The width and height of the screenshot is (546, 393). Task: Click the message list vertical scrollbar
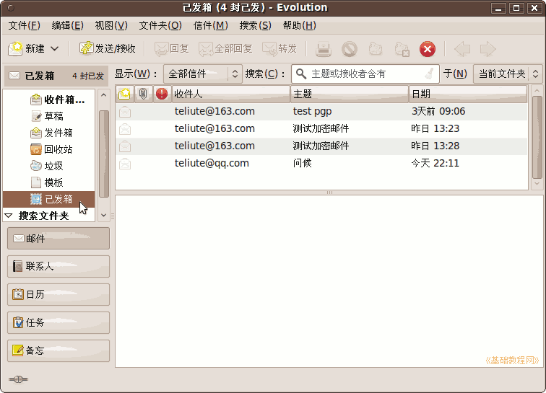[537, 137]
